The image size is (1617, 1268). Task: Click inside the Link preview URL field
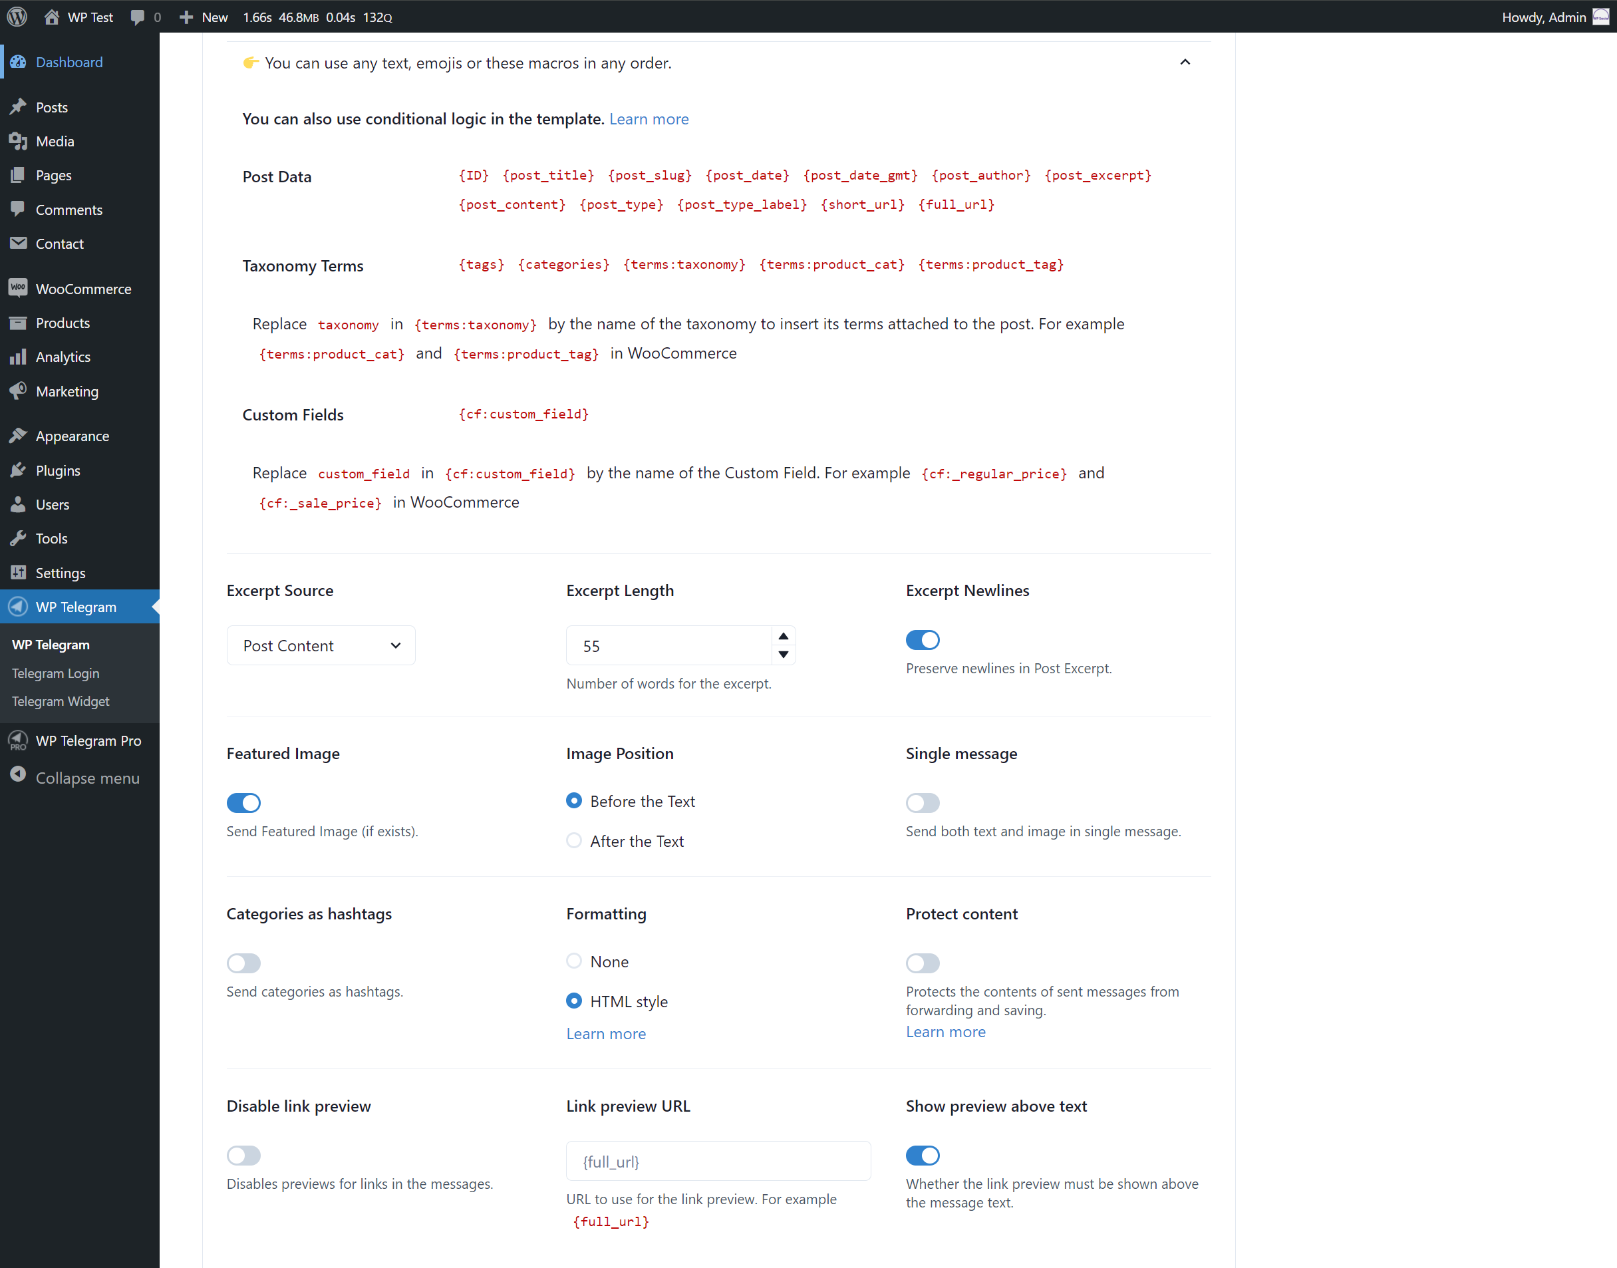(718, 1160)
